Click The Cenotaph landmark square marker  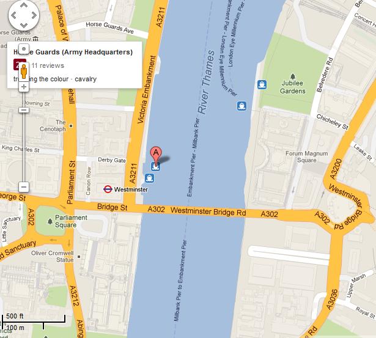click(71, 126)
